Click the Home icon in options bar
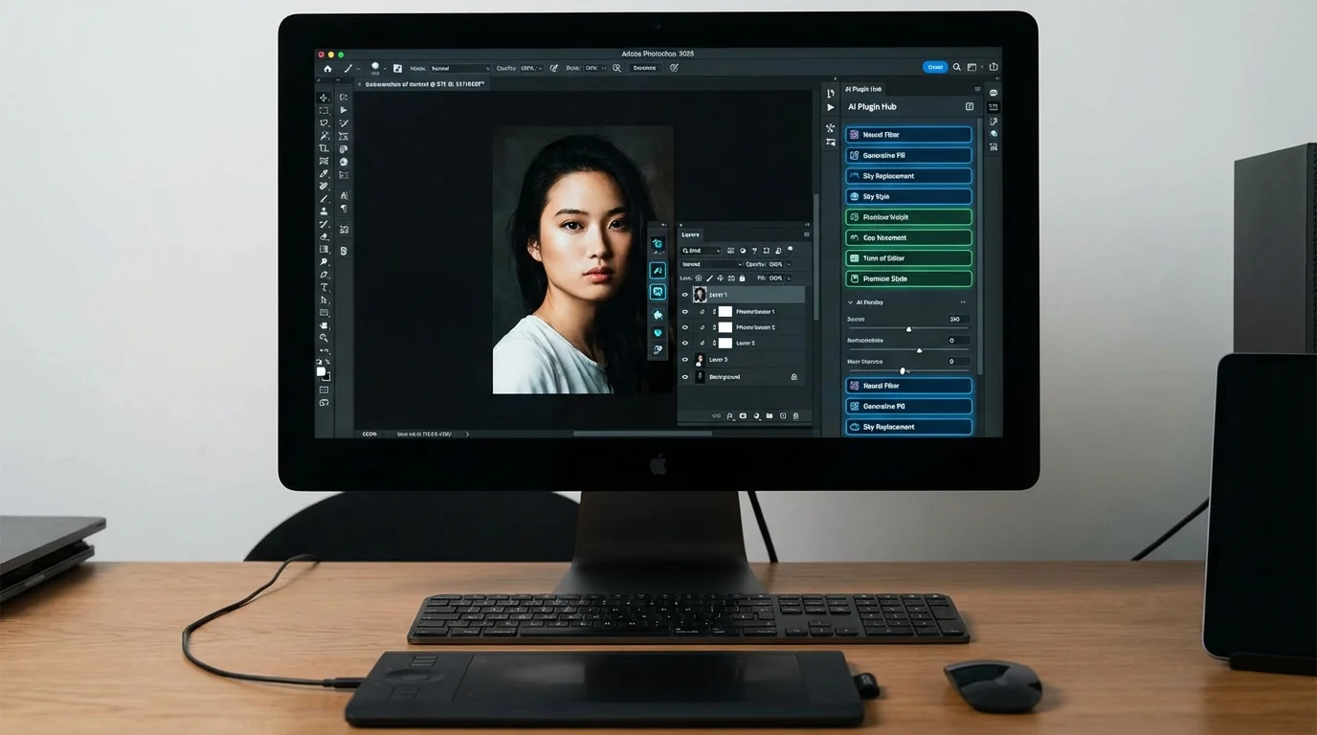Image resolution: width=1317 pixels, height=735 pixels. pos(327,68)
